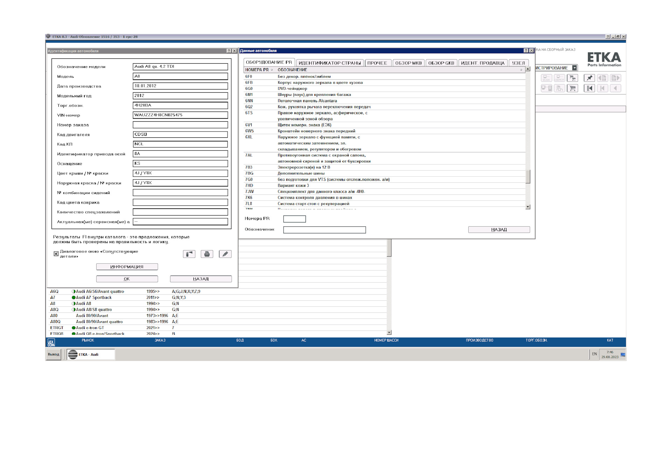The width and height of the screenshot is (672, 475).
Task: Click PR list scroll up arrow
Action: pos(528,69)
